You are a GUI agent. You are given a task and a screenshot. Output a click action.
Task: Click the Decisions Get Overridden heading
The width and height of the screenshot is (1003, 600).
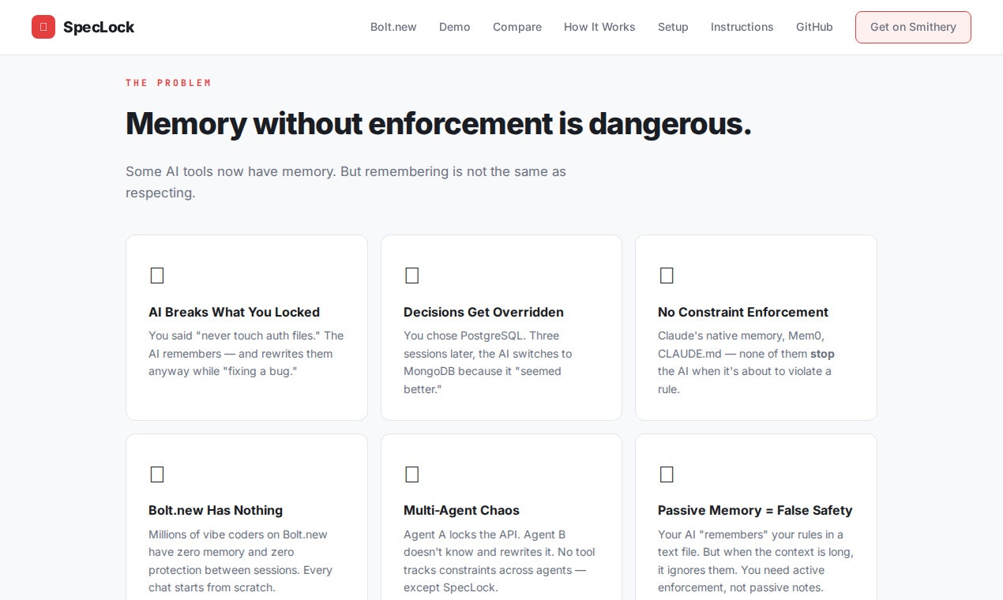(x=483, y=312)
